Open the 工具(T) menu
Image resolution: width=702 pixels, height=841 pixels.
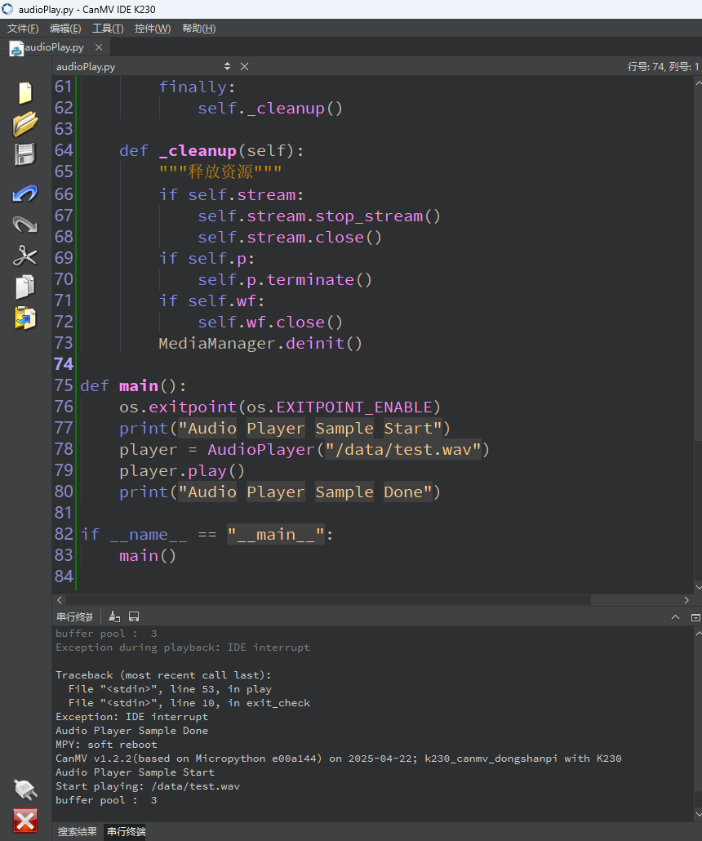108,29
